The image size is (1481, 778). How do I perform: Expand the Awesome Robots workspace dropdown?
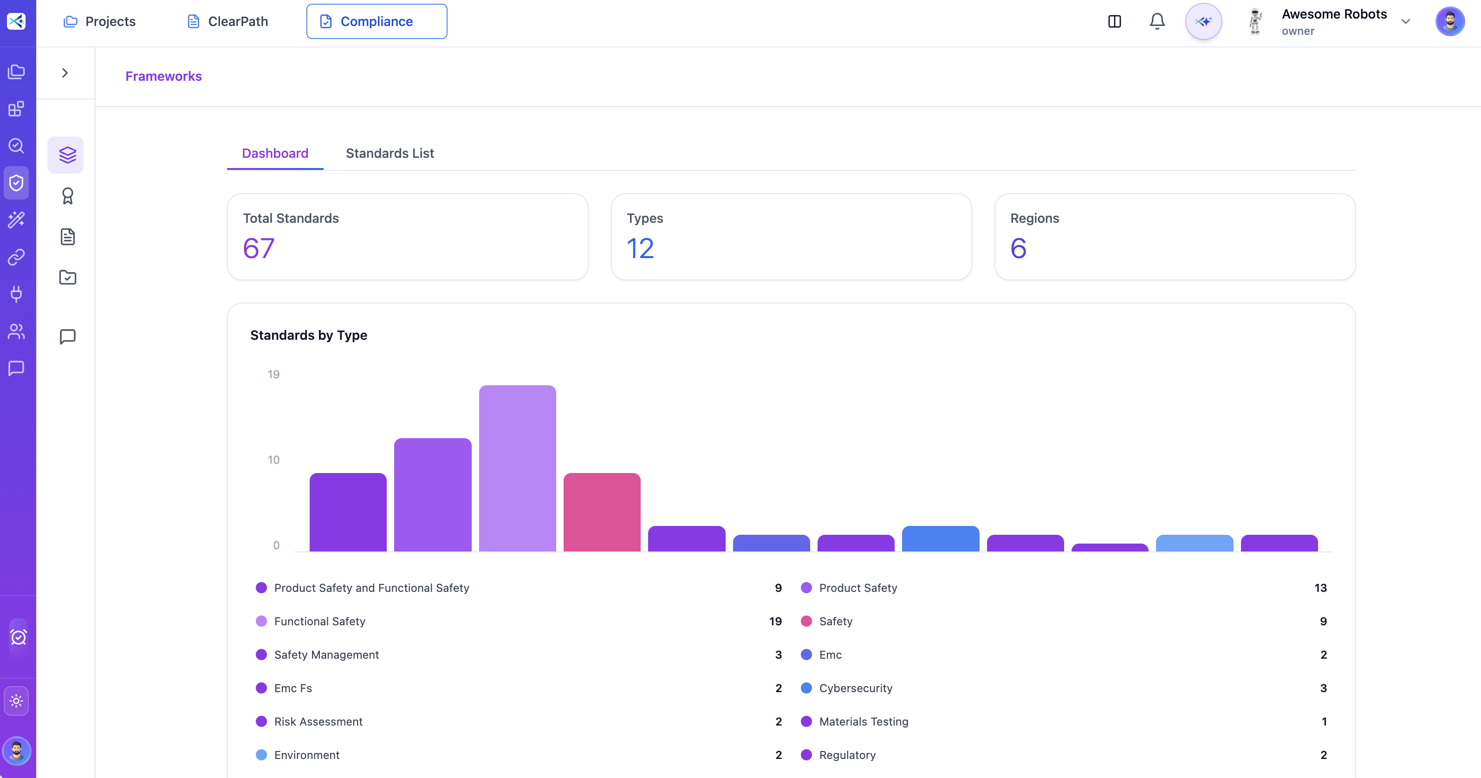coord(1406,21)
